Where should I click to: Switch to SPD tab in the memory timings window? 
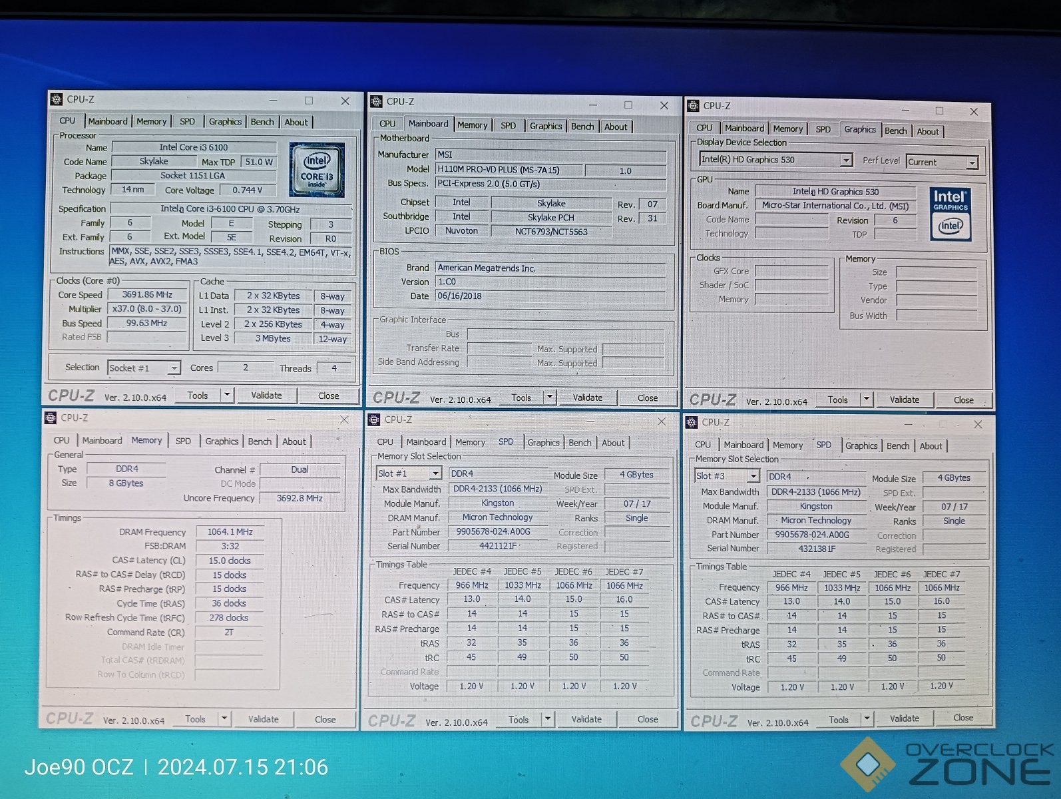183,441
